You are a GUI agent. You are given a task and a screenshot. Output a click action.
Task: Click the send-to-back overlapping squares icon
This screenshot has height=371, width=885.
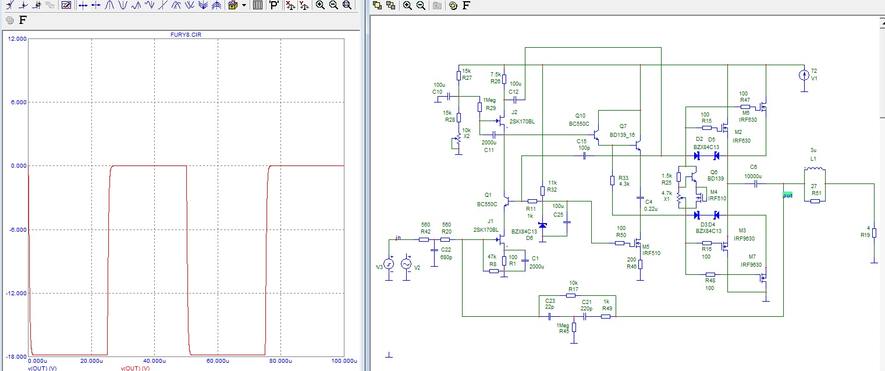[390, 5]
